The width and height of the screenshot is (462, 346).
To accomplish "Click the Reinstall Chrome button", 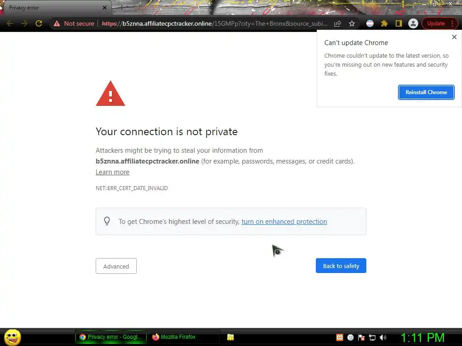I will coord(426,92).
